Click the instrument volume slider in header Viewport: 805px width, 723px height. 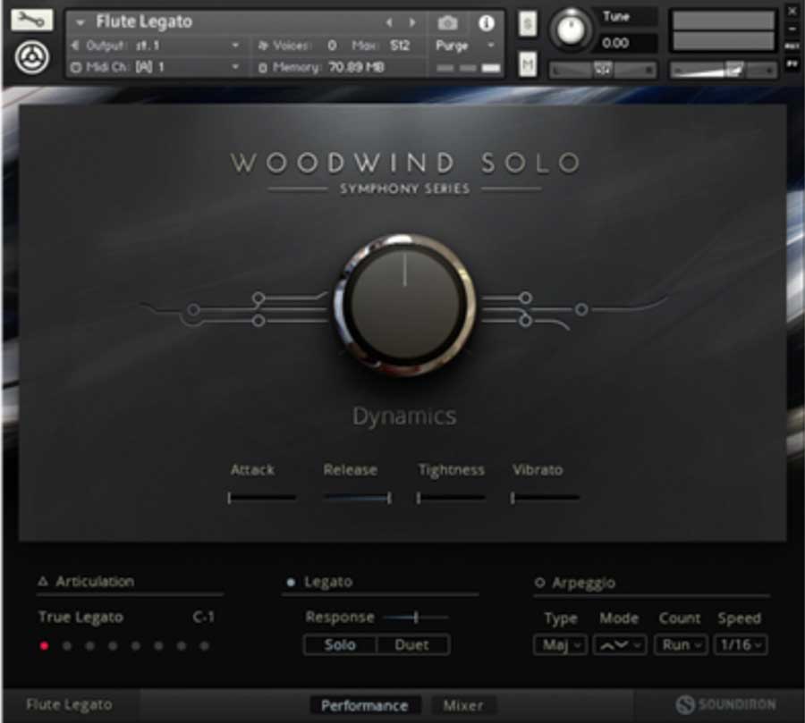coord(723,70)
